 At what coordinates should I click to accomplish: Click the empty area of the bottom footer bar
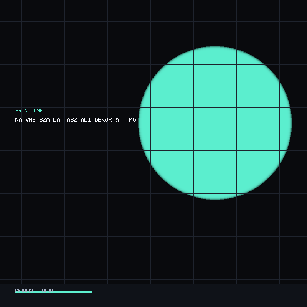coord(200,295)
